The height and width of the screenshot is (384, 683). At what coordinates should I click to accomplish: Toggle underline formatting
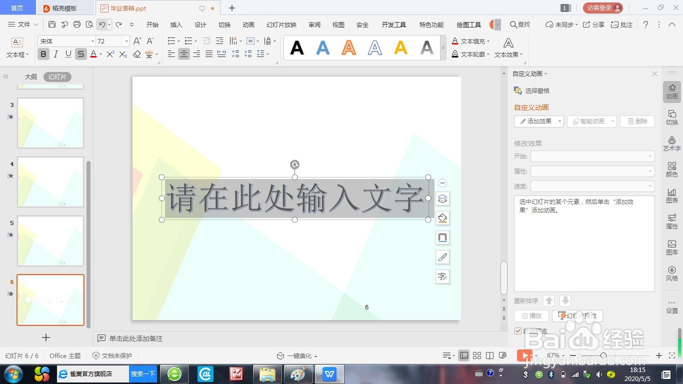(68, 54)
